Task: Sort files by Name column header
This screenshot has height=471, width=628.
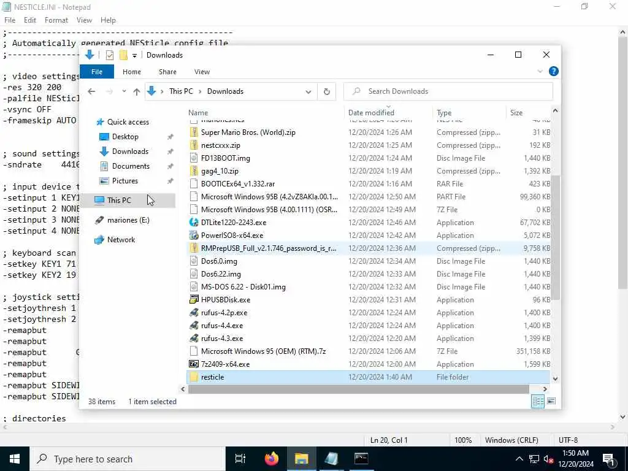Action: point(198,113)
